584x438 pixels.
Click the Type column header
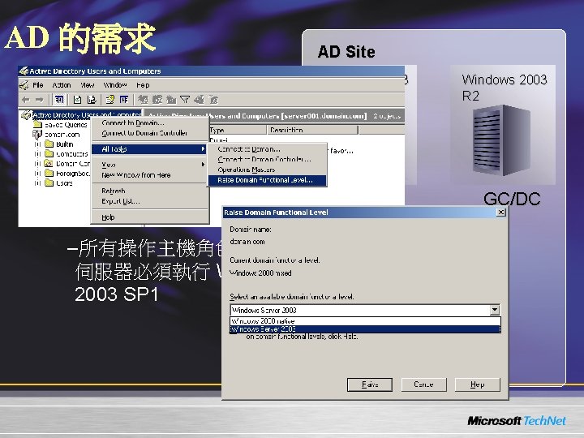[x=237, y=130]
